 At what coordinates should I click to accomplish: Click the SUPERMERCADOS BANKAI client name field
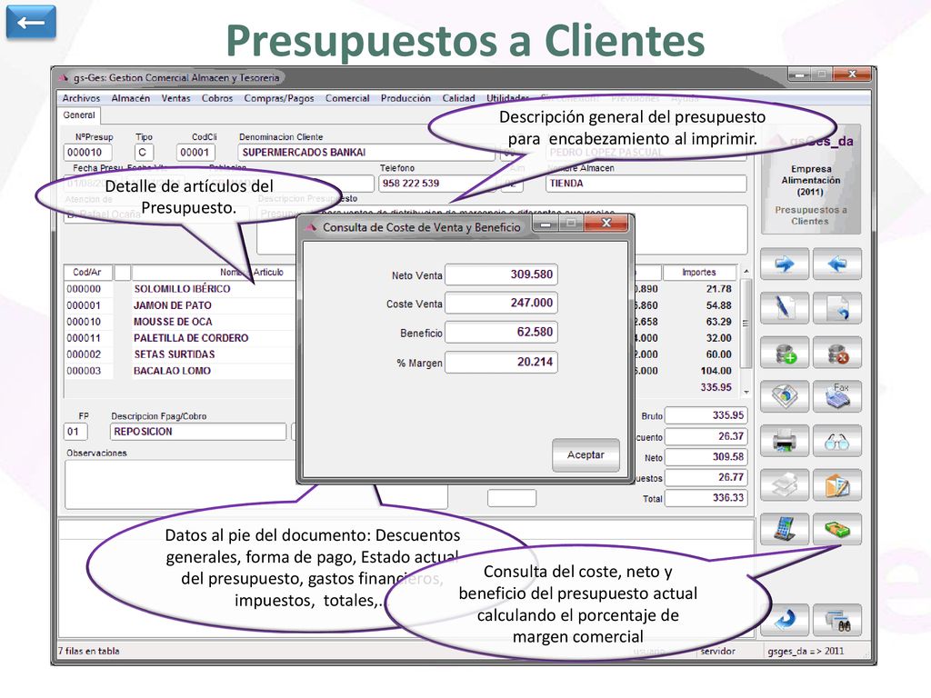[x=365, y=153]
